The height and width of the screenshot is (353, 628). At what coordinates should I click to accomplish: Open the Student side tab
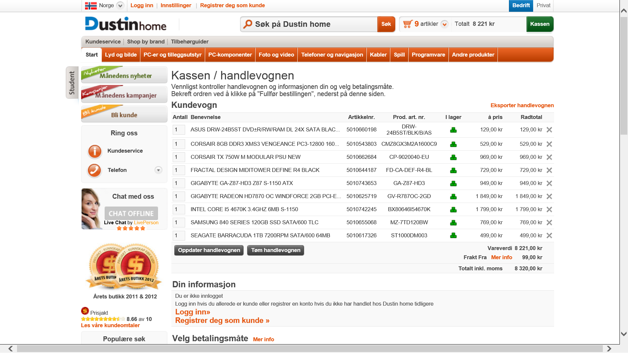72,82
